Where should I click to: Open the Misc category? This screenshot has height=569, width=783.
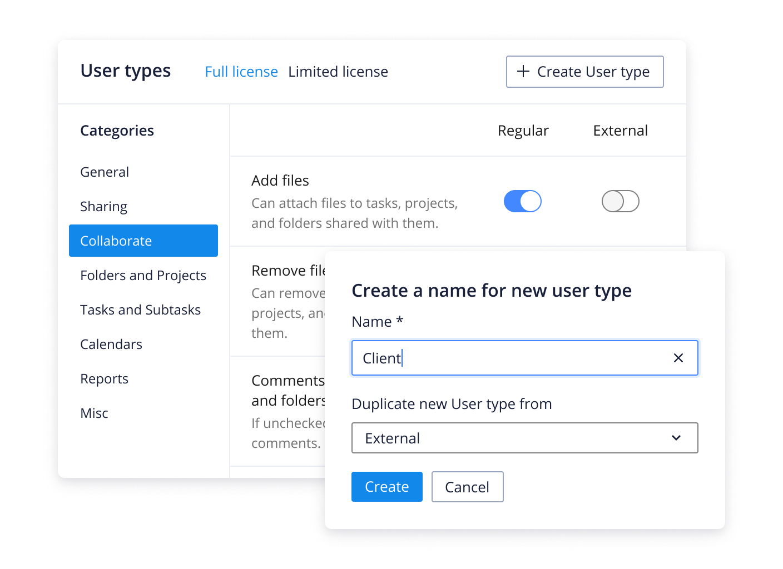[x=94, y=413]
